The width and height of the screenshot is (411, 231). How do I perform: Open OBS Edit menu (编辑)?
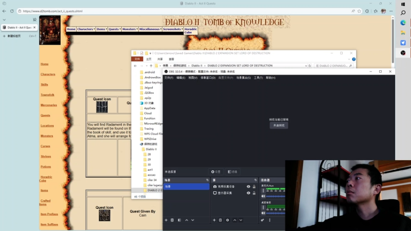click(181, 78)
